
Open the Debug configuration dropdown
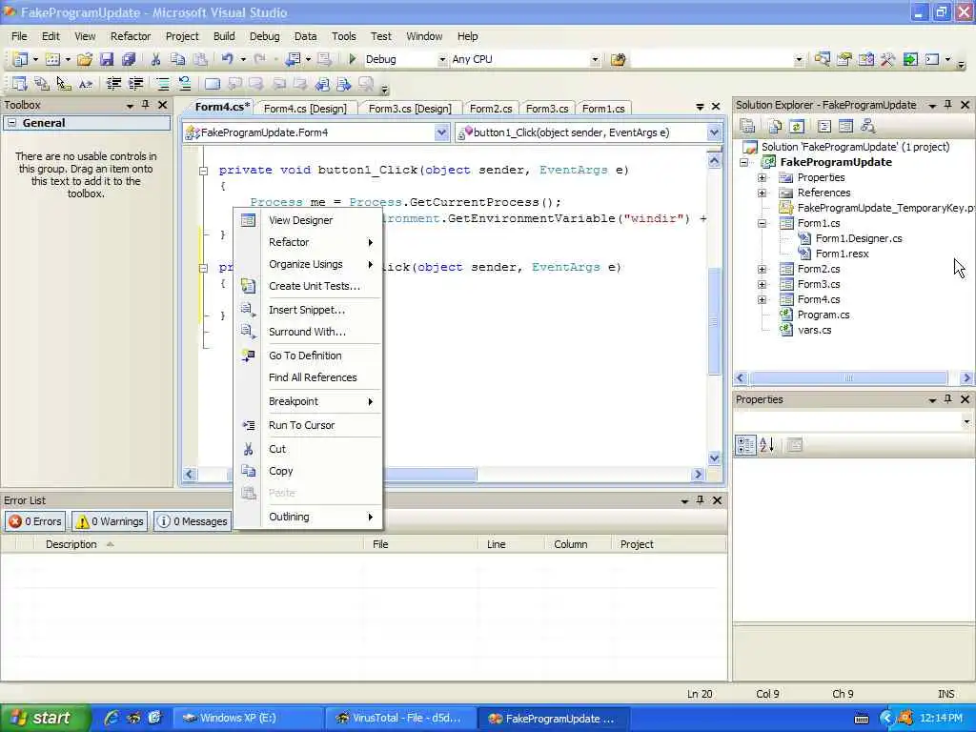[442, 60]
